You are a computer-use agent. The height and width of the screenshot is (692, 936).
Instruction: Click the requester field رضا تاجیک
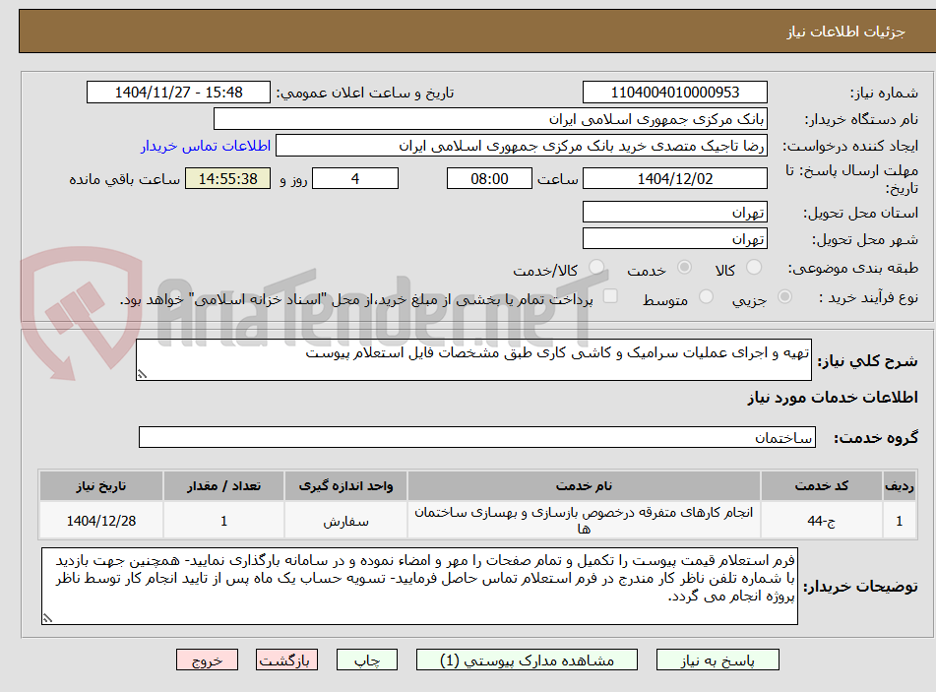point(521,146)
